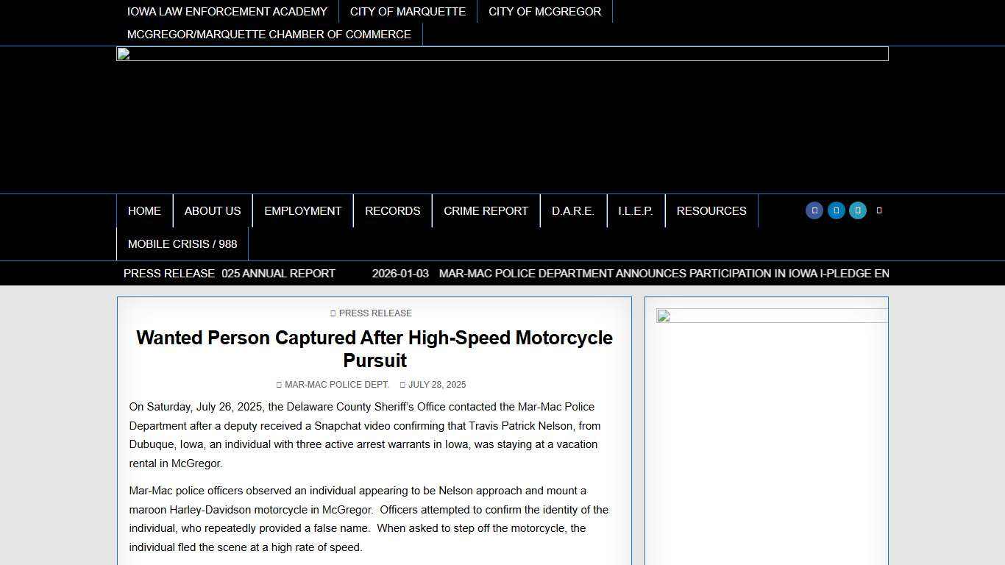Click the dark-blue circular social icon

tap(814, 210)
